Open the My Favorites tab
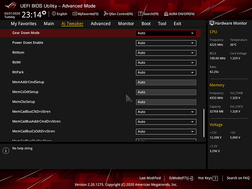The image size is (252, 189). [24, 24]
